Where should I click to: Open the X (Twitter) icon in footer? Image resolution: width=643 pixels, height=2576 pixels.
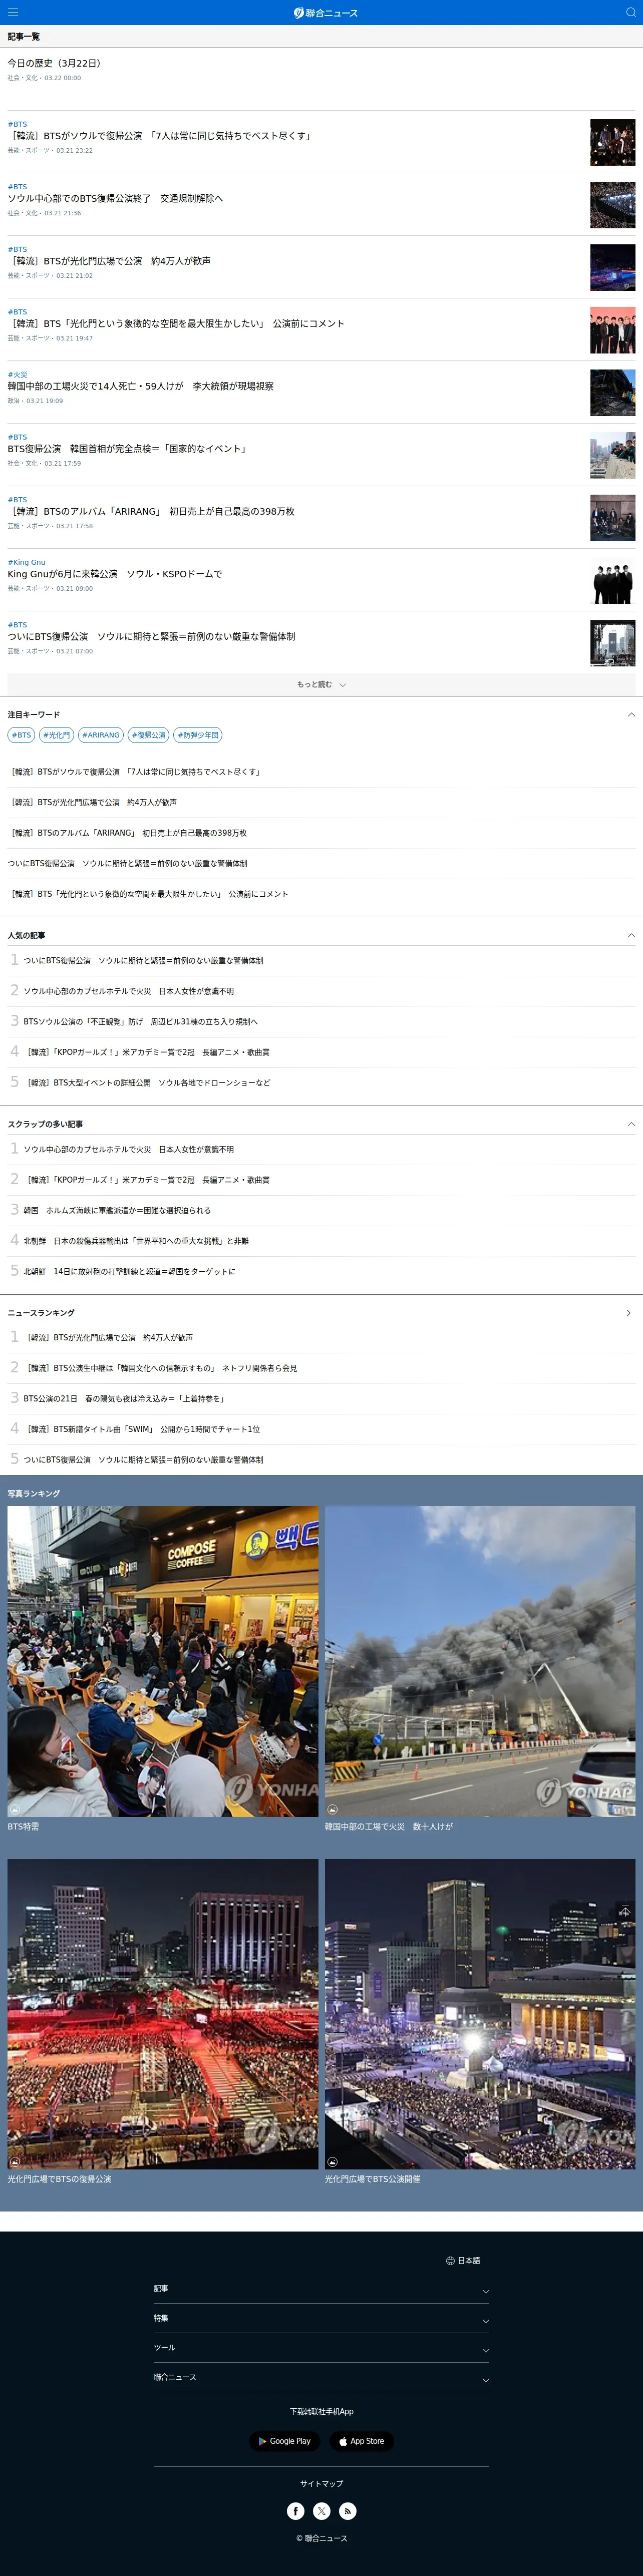click(x=322, y=2511)
